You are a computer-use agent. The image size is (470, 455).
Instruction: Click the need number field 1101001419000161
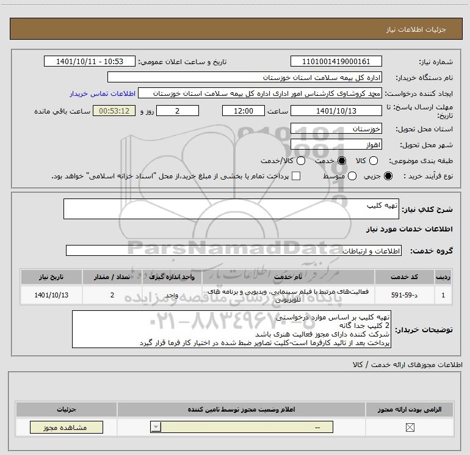click(x=336, y=61)
